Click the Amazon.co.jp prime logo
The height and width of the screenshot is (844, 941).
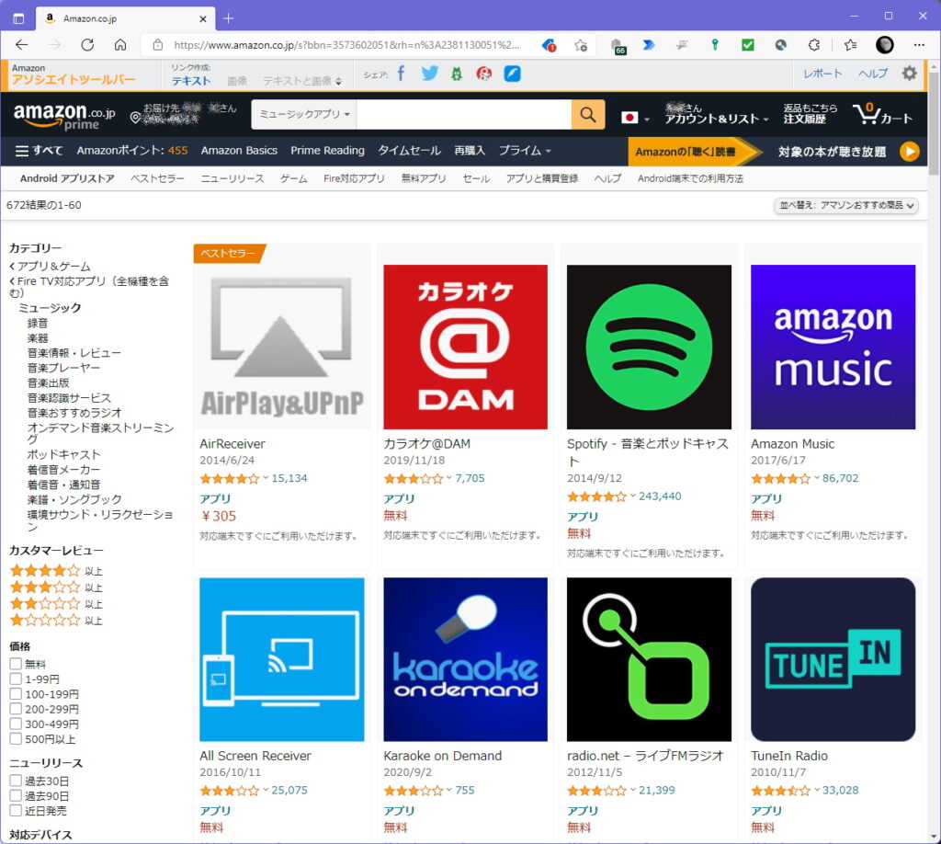pyautogui.click(x=64, y=115)
